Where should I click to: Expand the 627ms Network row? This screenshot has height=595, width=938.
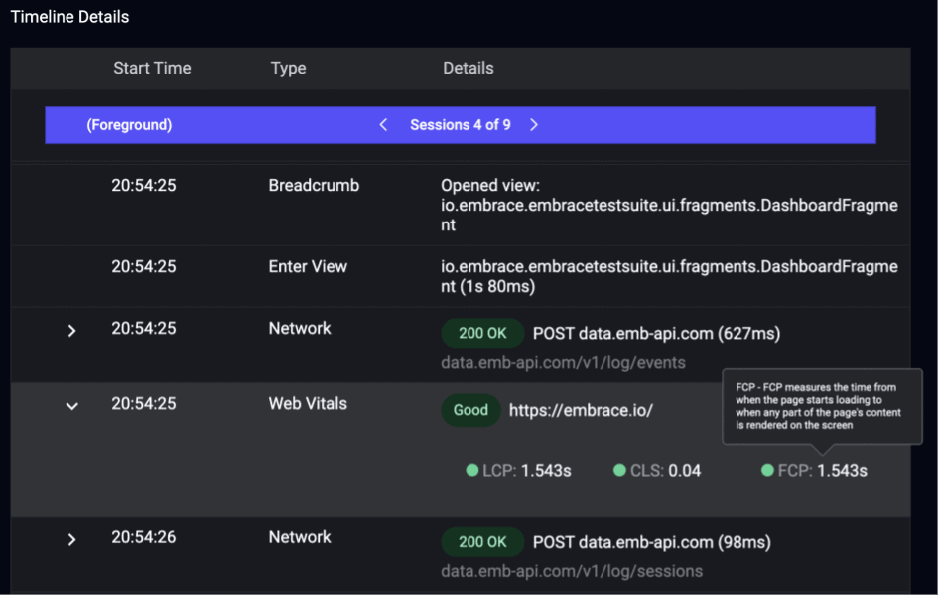click(71, 331)
